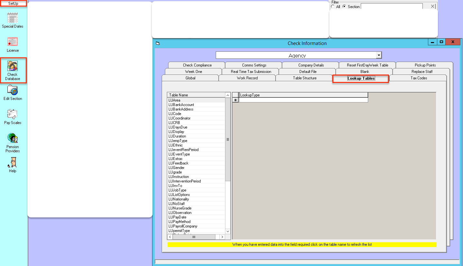463x266 pixels.
Task: Select the All filter radio button
Action: (333, 6)
